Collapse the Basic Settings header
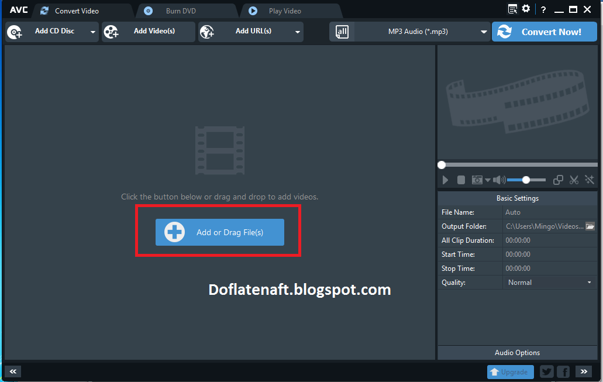 [x=517, y=198]
